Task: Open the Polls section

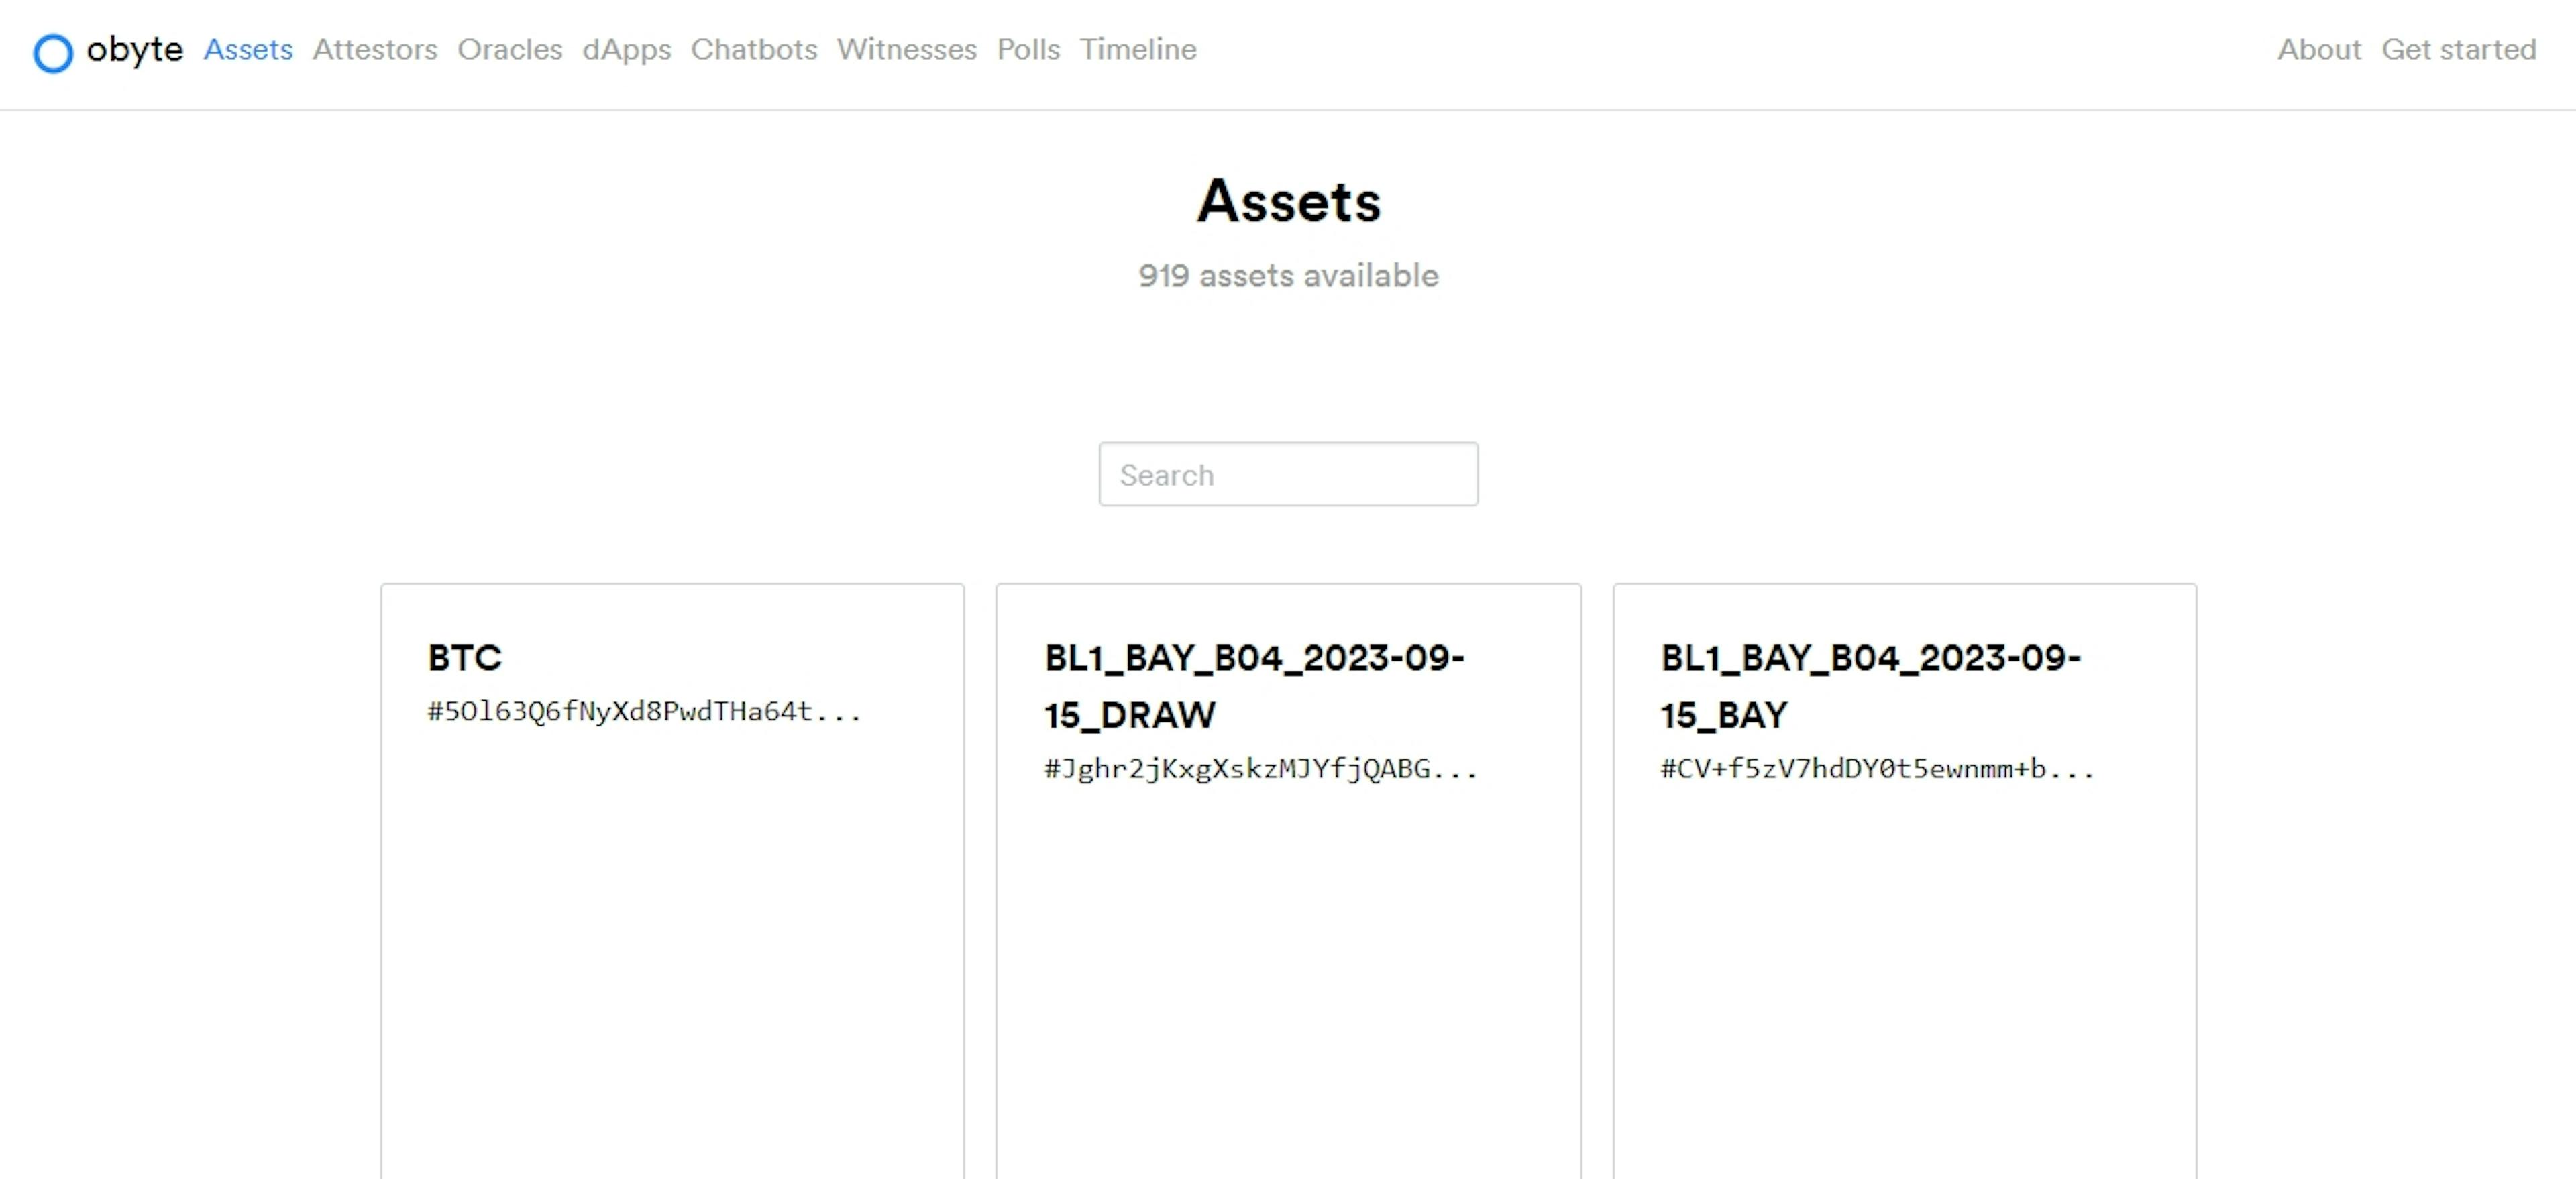Action: point(1027,50)
